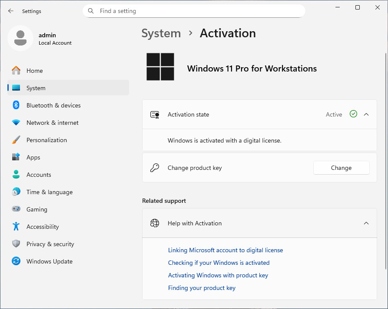Click the admin Local Account name
This screenshot has width=388, height=309.
[x=55, y=39]
